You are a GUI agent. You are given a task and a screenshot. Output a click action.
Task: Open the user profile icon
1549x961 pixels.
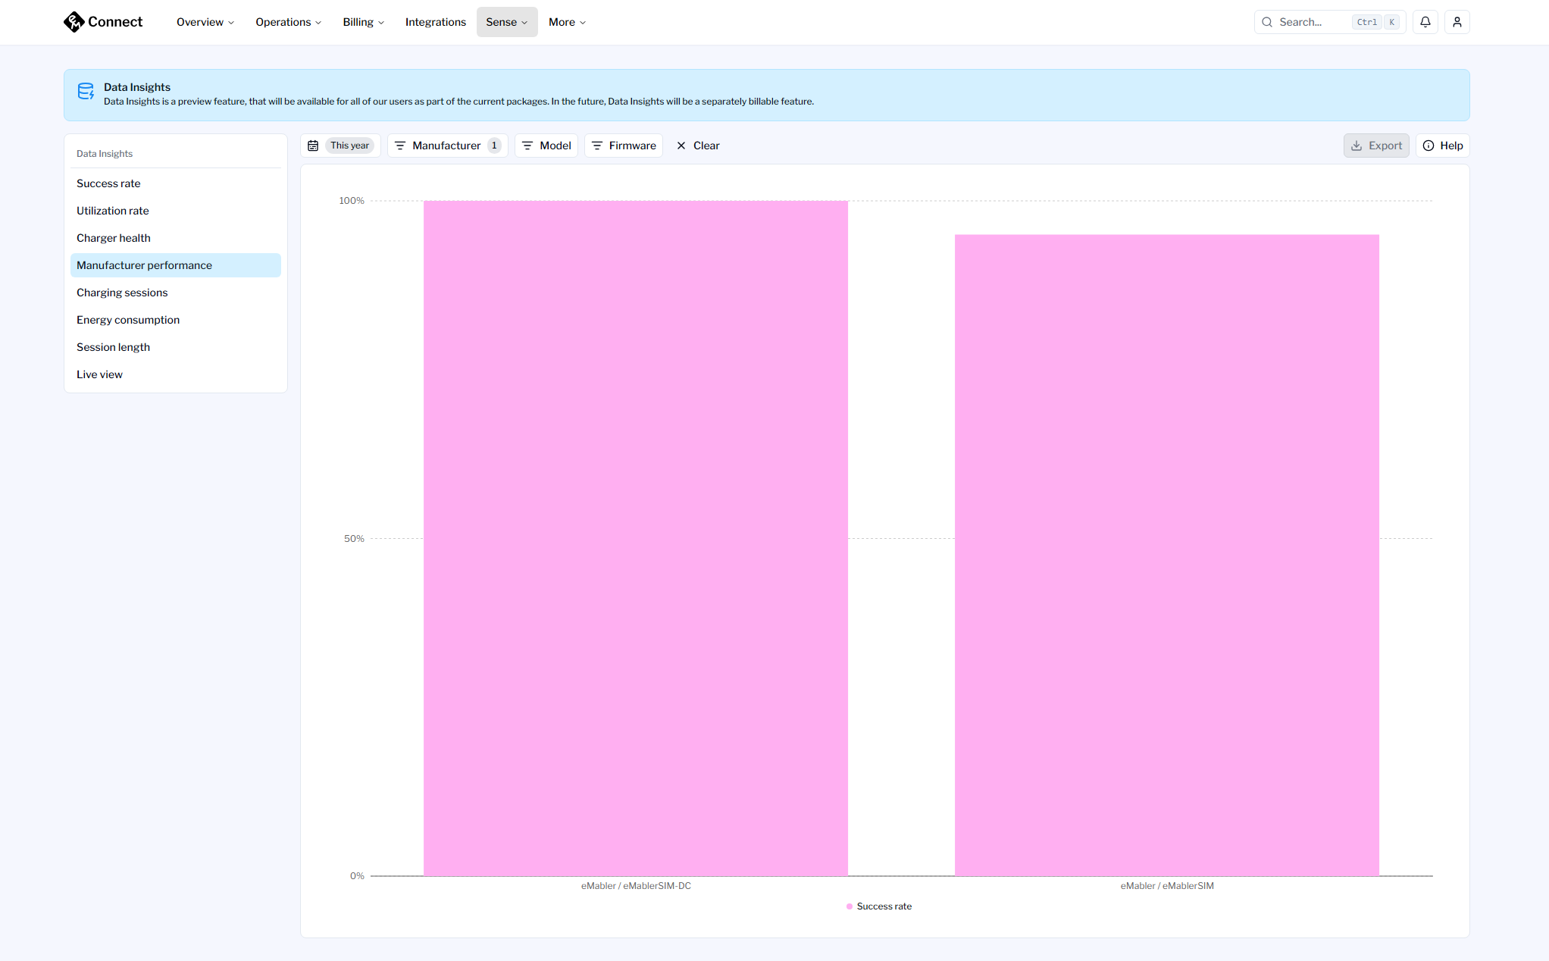pos(1457,22)
